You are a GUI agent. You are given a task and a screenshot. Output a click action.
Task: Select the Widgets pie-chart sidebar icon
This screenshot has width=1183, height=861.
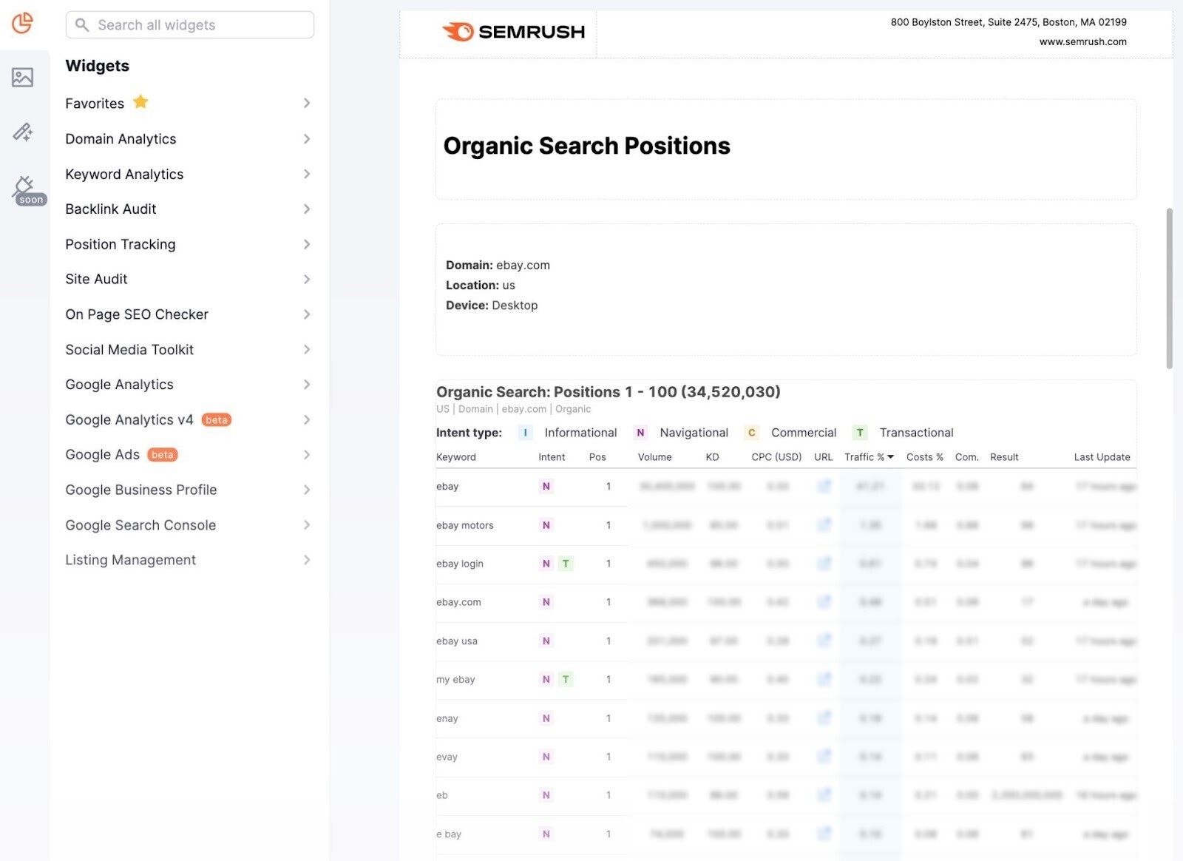pos(23,24)
